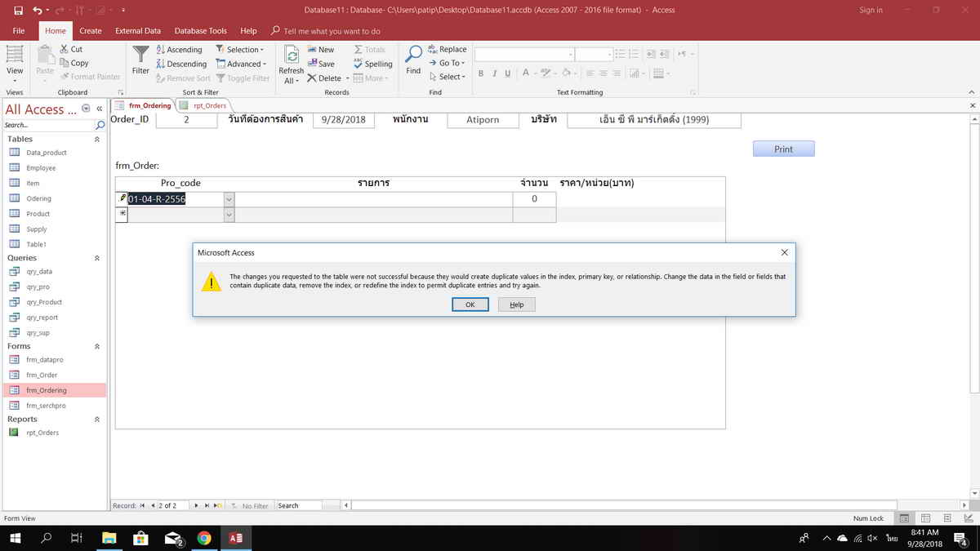Viewport: 980px width, 551px height.
Task: Collapse the Forms group
Action: click(x=97, y=346)
